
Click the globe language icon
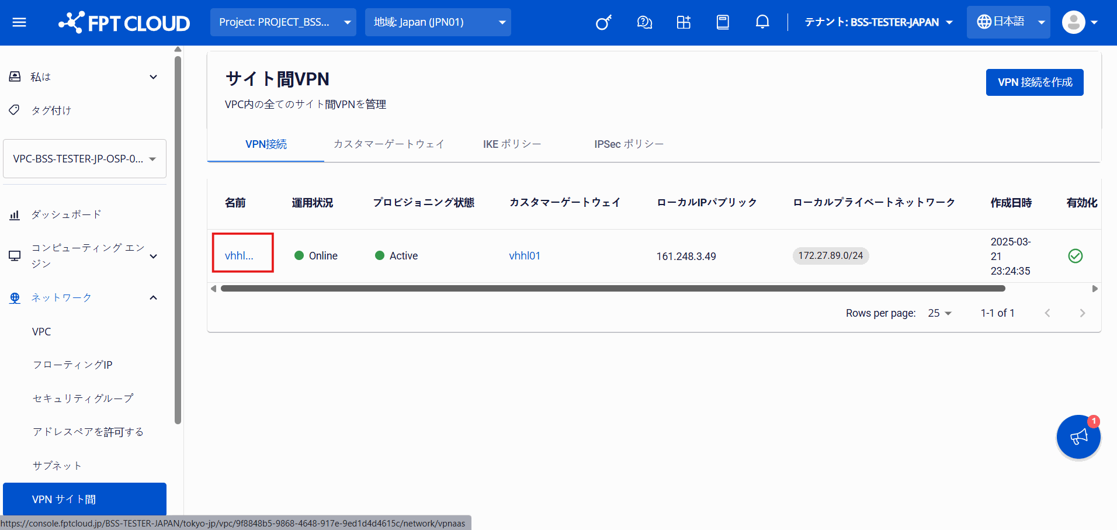tap(984, 22)
